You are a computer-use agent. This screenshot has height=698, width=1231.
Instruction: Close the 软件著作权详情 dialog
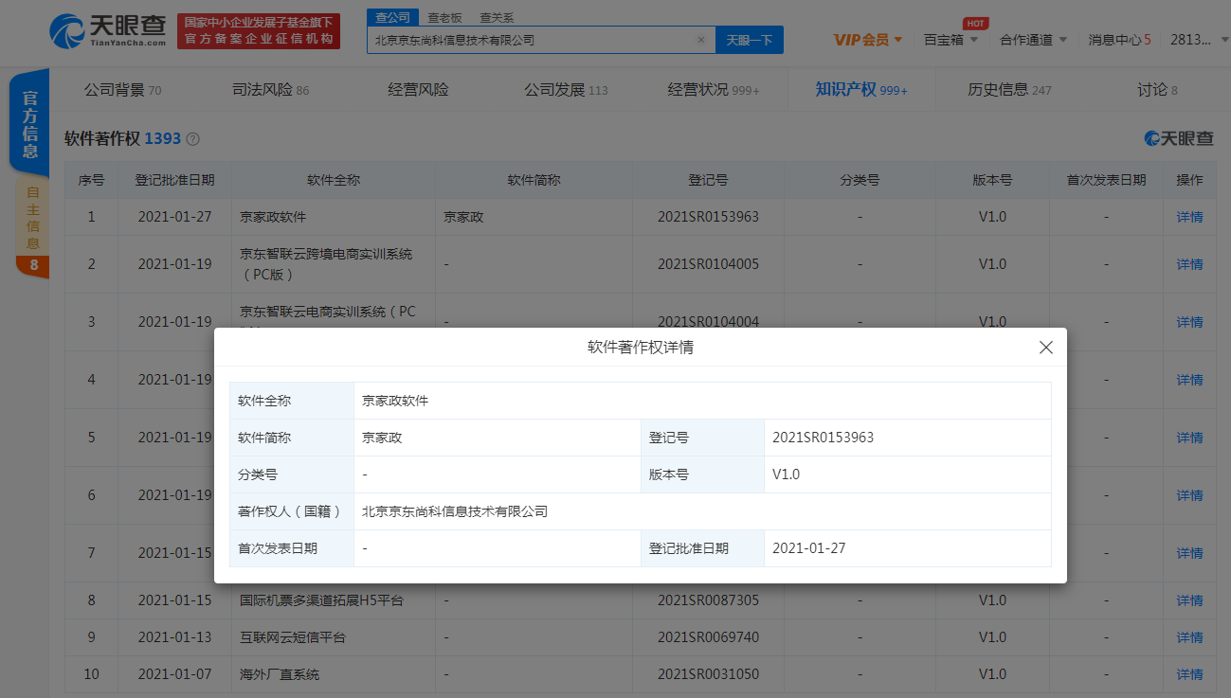[x=1045, y=348]
